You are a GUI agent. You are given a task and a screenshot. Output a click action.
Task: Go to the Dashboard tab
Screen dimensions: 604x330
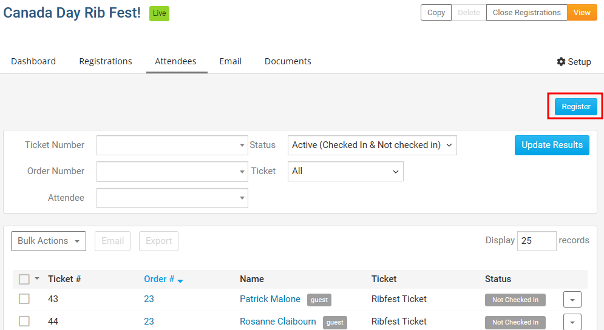click(33, 61)
